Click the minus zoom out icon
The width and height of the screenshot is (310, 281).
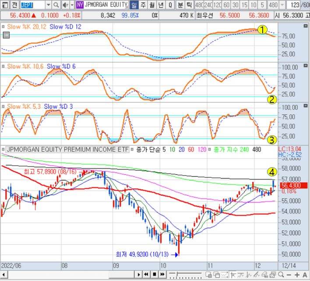point(289,275)
